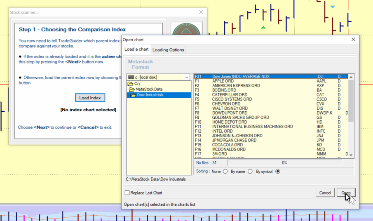Select INTERNATIONAL BUSINESS MACHINES ORD row
This screenshot has height=221, width=373.
271,127
